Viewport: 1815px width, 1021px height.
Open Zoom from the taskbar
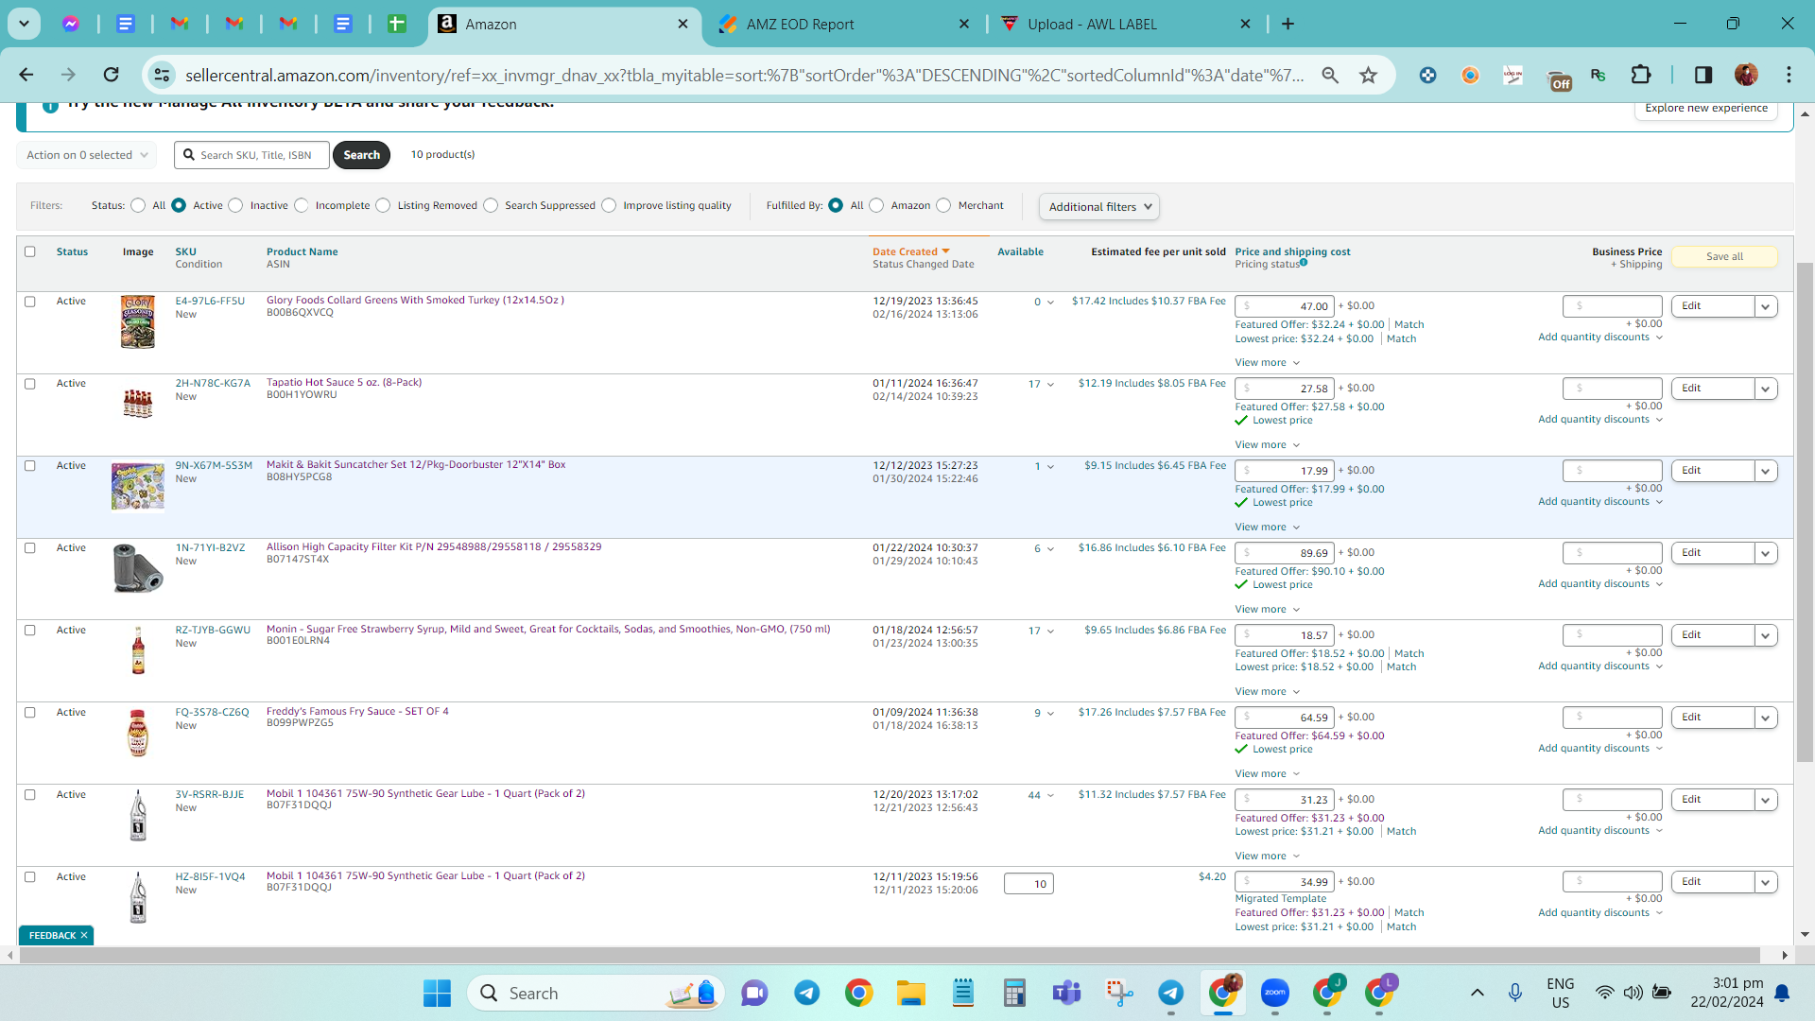click(x=1274, y=993)
